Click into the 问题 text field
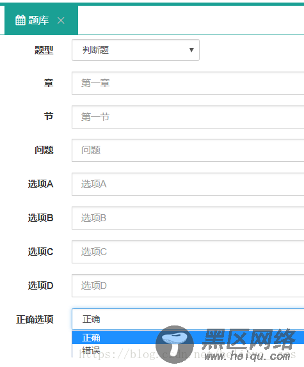 pyautogui.click(x=188, y=150)
